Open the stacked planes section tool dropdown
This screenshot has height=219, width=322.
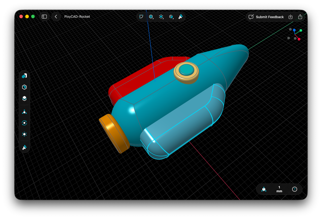coord(171,17)
